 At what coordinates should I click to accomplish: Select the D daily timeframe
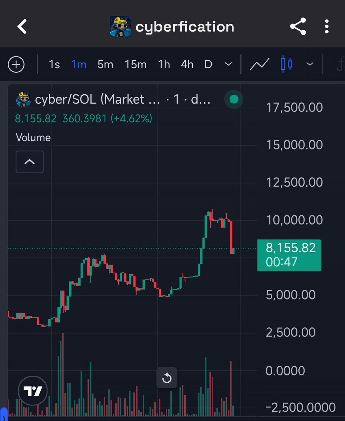point(208,65)
